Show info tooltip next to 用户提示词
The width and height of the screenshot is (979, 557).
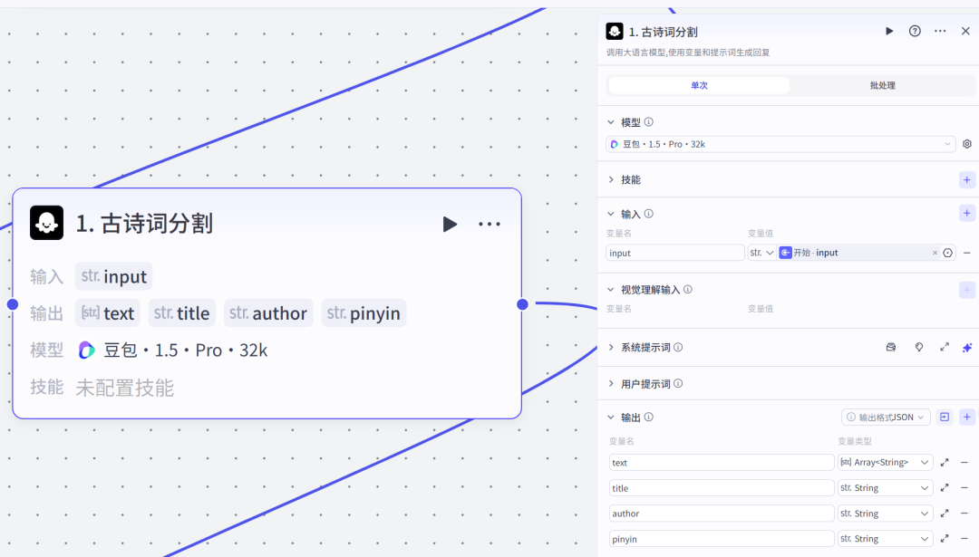point(678,384)
